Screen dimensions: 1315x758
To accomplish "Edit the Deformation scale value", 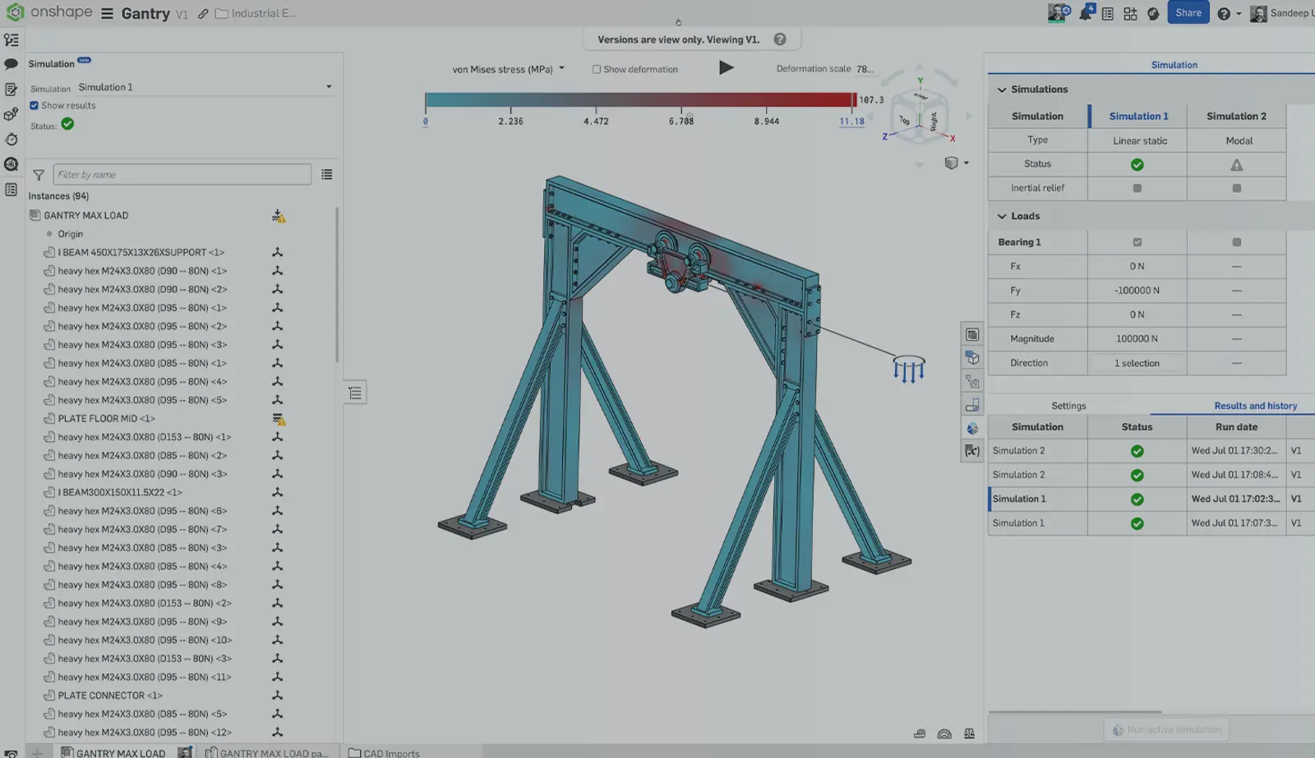I will tap(865, 69).
